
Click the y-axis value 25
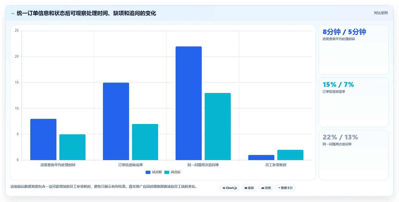point(17,31)
